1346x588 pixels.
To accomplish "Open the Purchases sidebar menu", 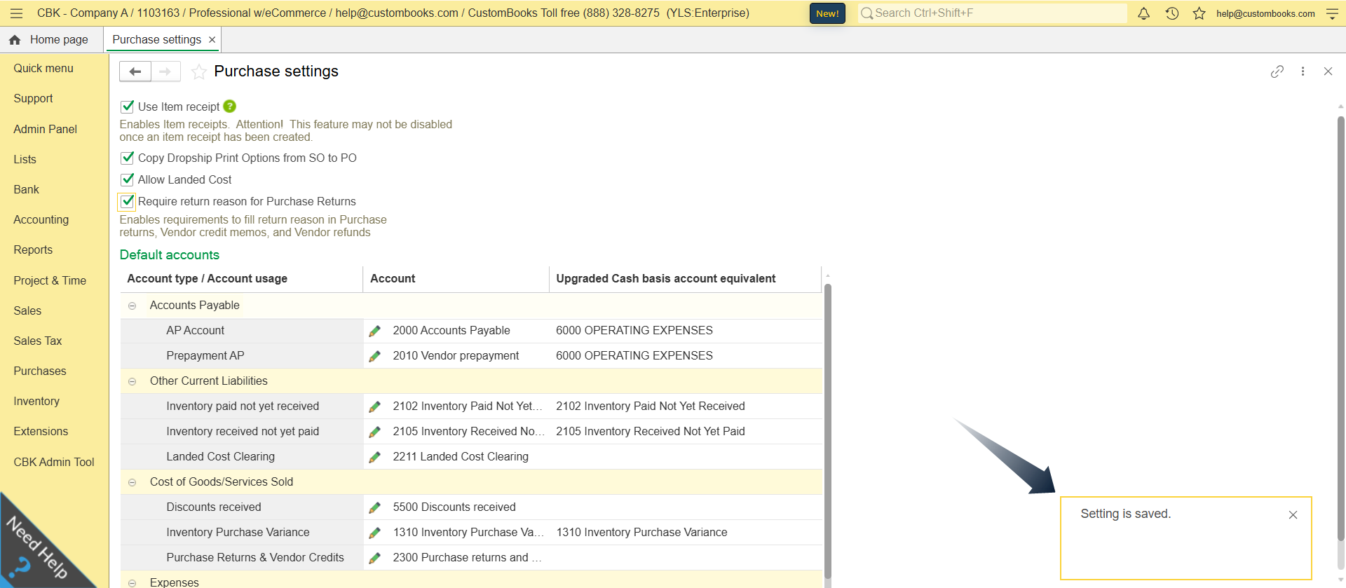I will point(40,371).
